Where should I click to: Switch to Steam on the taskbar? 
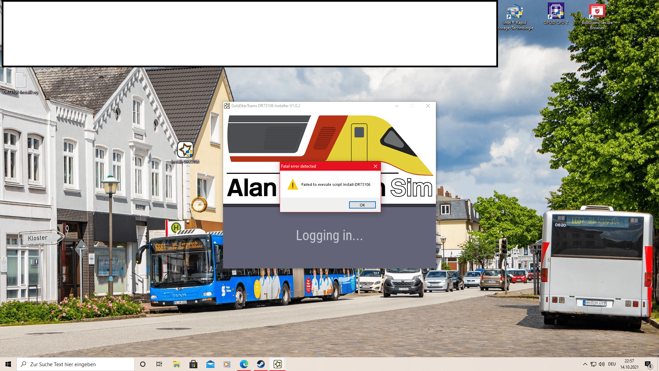point(261,364)
